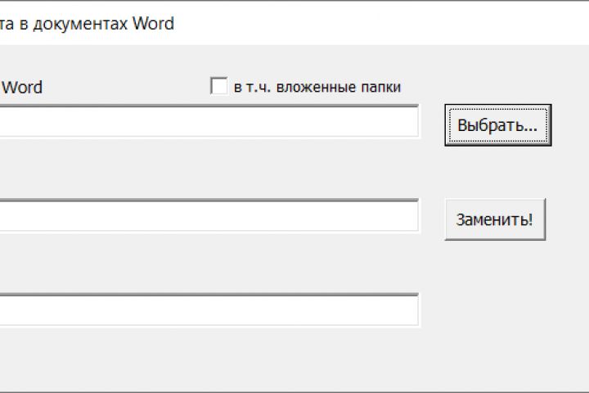
Task: Click the "Word" label above the top field
Action: [23, 88]
